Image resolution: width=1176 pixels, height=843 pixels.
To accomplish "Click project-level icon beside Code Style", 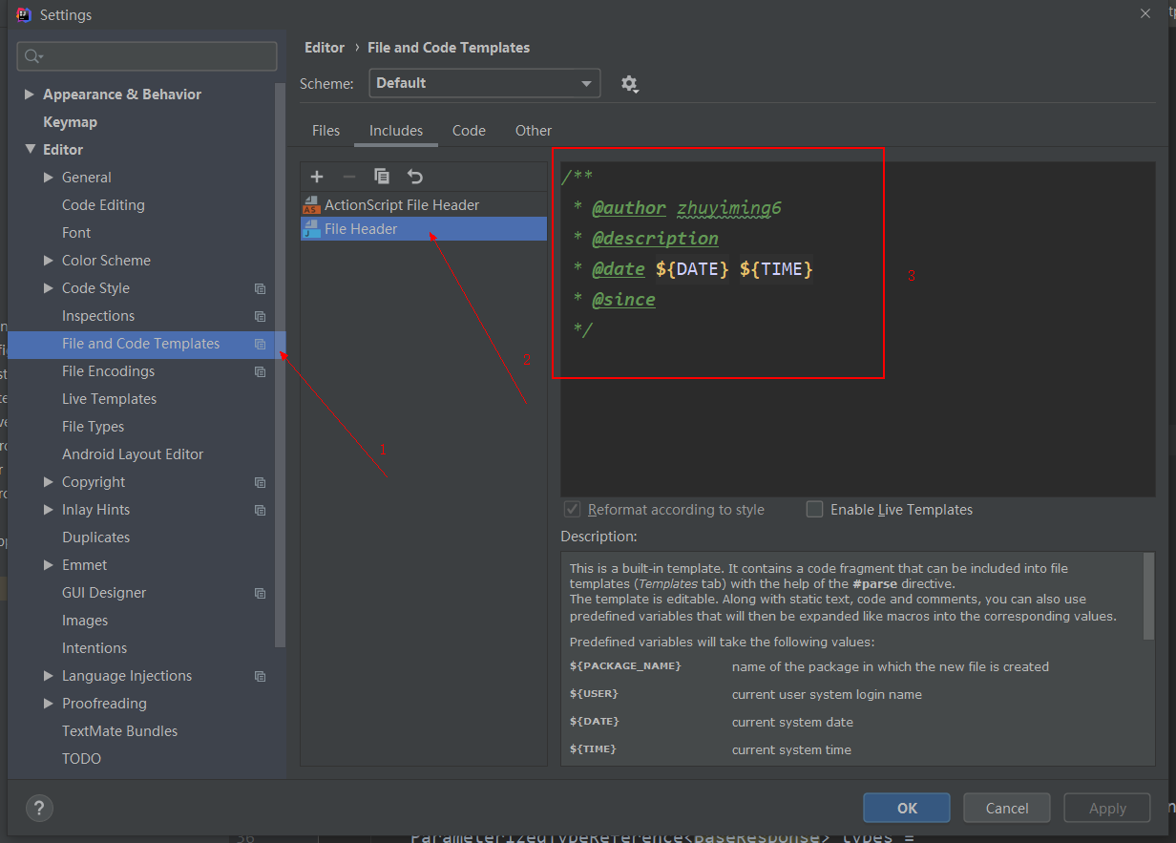I will point(260,288).
